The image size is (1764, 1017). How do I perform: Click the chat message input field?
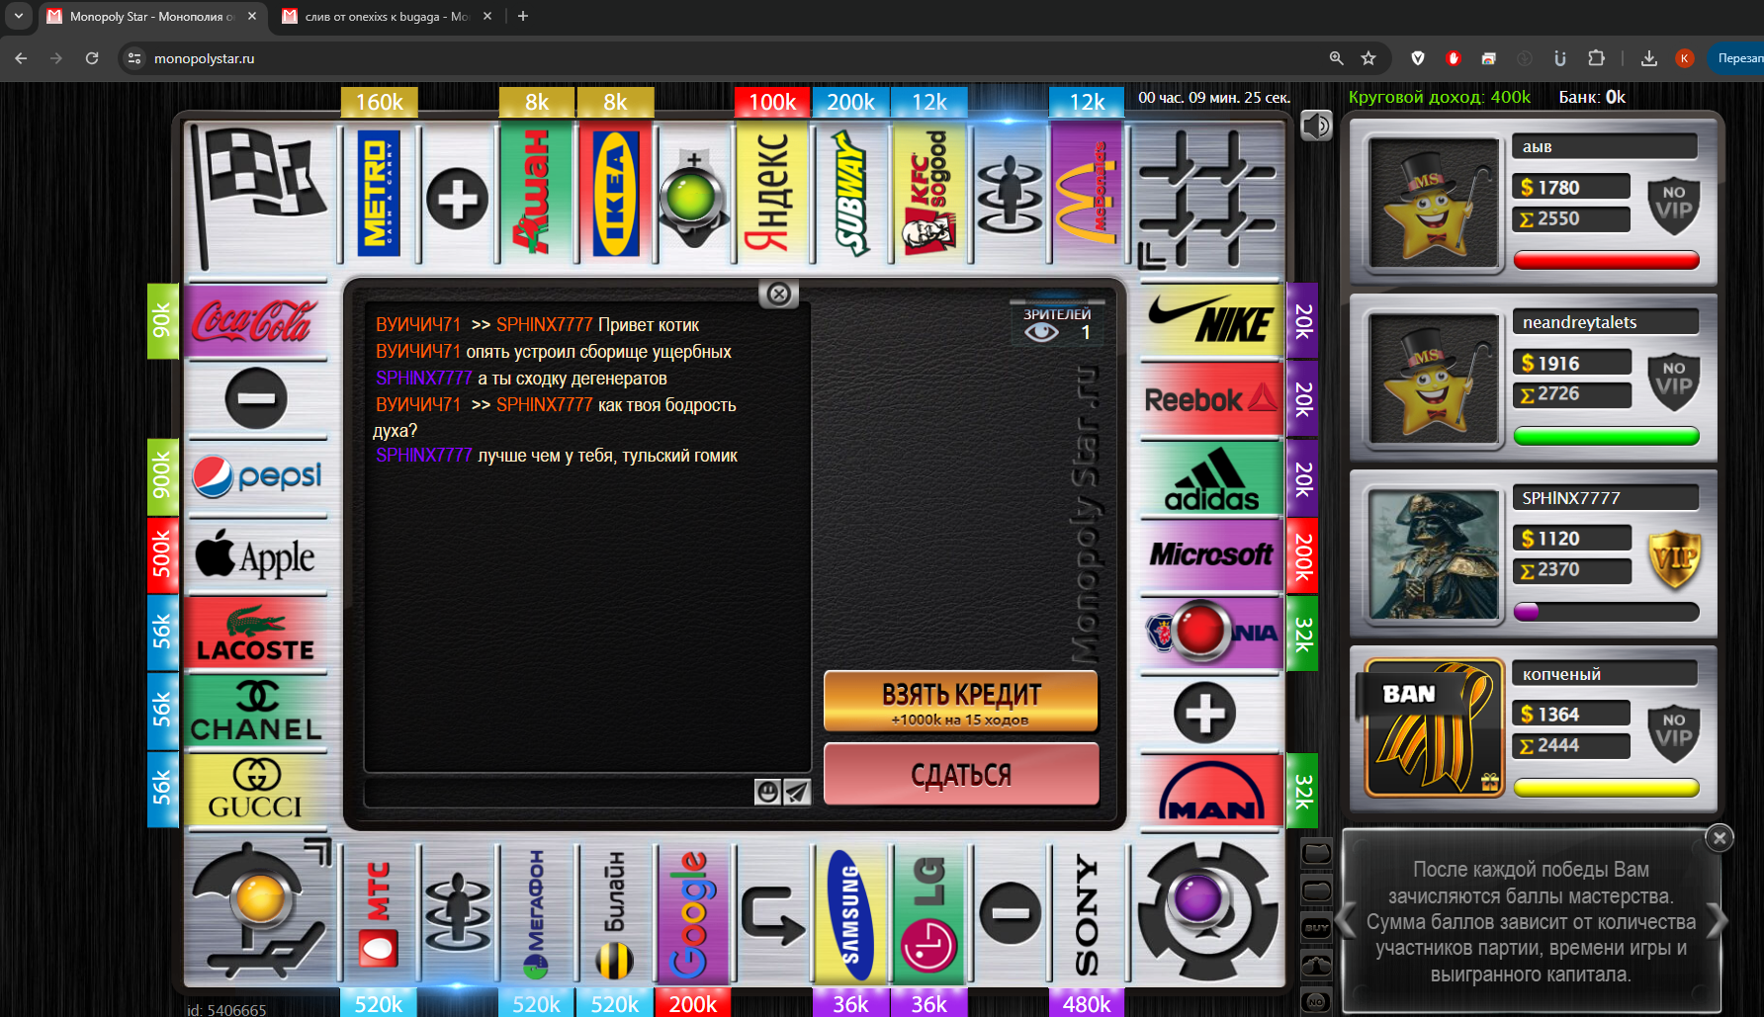pyautogui.click(x=559, y=792)
